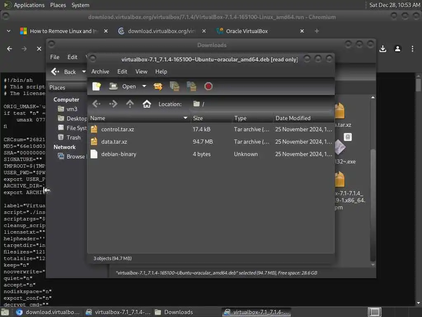422x317 pixels.
Task: Open the View menu of archive manager
Action: pos(141,71)
